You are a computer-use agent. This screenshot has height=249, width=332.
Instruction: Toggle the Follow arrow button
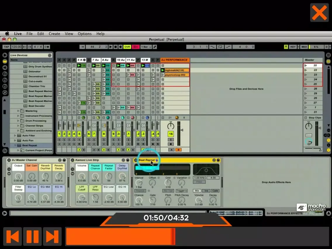pos(82,47)
